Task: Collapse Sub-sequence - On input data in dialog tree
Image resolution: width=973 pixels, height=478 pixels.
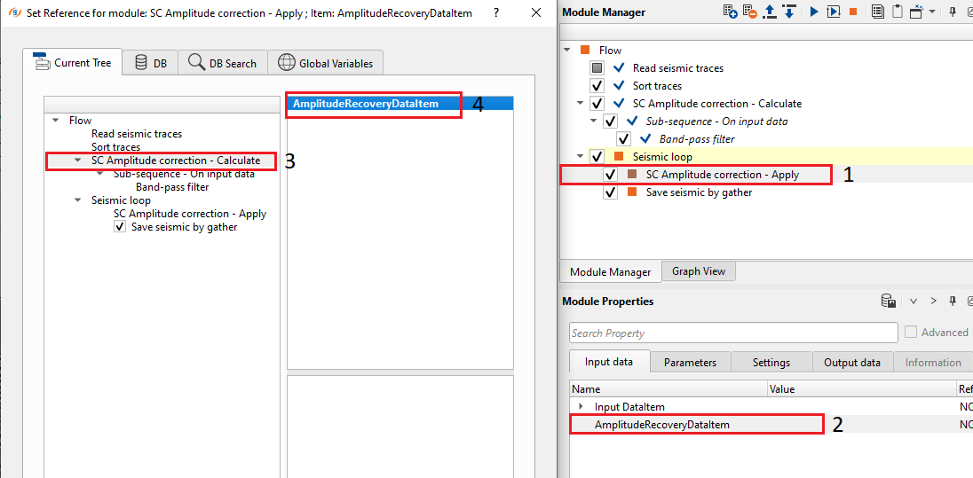Action: 100,174
